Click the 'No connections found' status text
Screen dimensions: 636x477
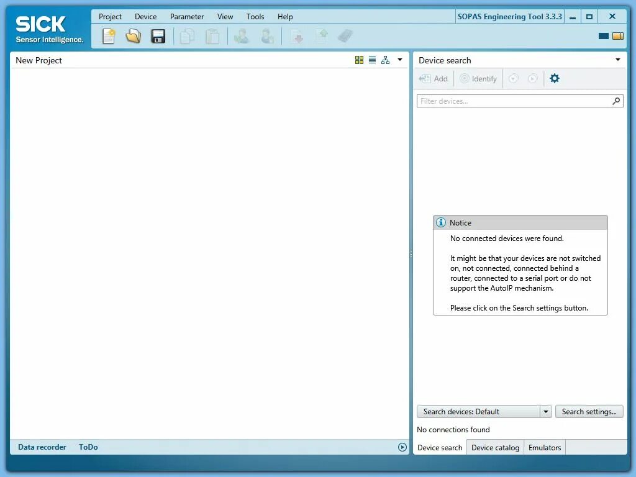453,430
